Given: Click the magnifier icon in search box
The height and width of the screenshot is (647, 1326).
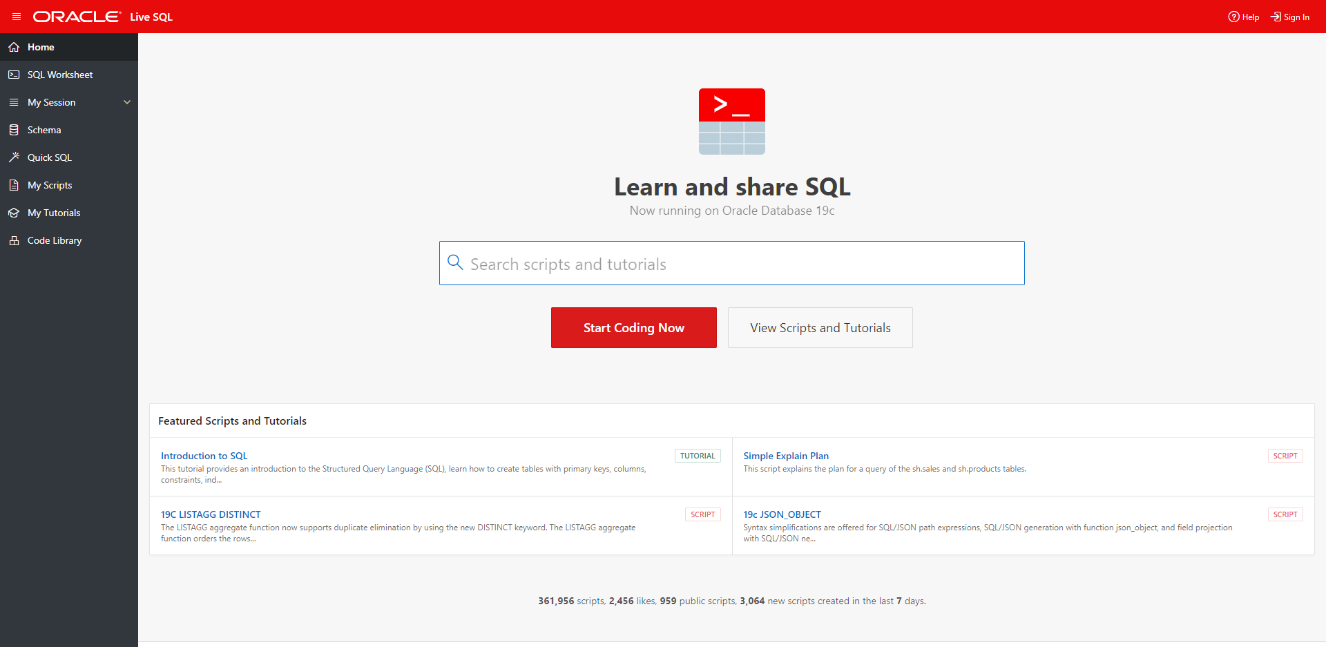Looking at the screenshot, I should coord(455,262).
